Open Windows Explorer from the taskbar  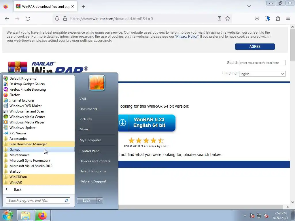[25, 215]
